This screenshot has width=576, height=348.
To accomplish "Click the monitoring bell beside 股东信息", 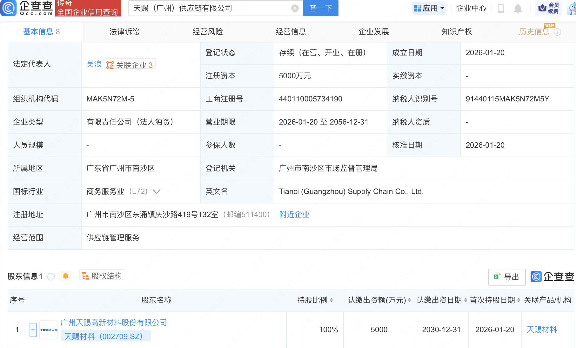I will [66, 276].
